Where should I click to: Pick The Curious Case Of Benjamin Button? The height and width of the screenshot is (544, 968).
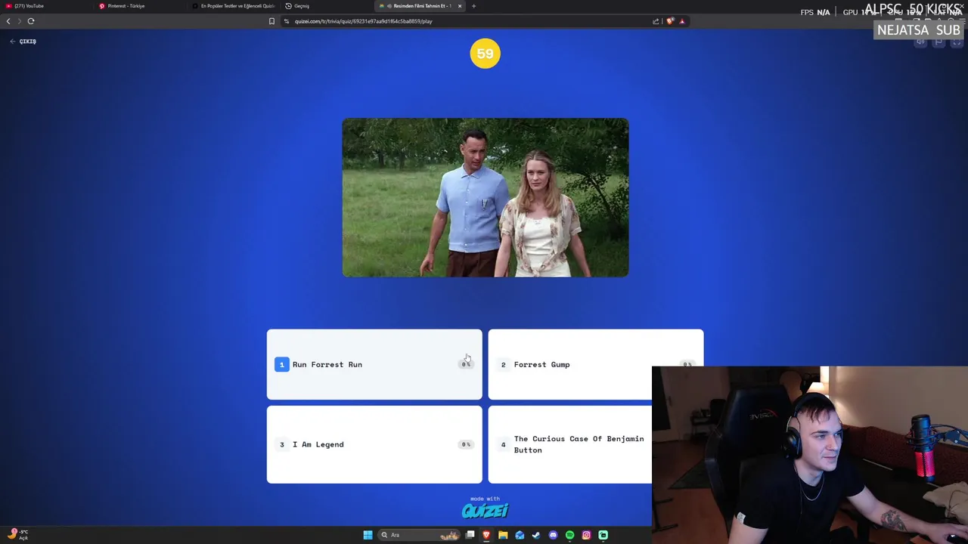click(570, 444)
